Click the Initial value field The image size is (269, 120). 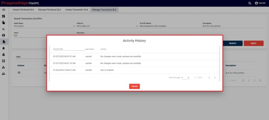(x=30, y=36)
